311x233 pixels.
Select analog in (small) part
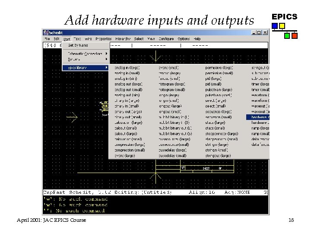tap(127, 73)
